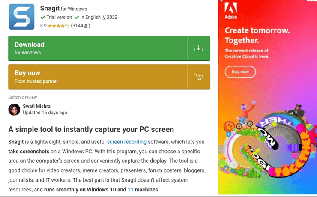
Task: Click Swati Mishra's avatar photo
Action: (14, 110)
